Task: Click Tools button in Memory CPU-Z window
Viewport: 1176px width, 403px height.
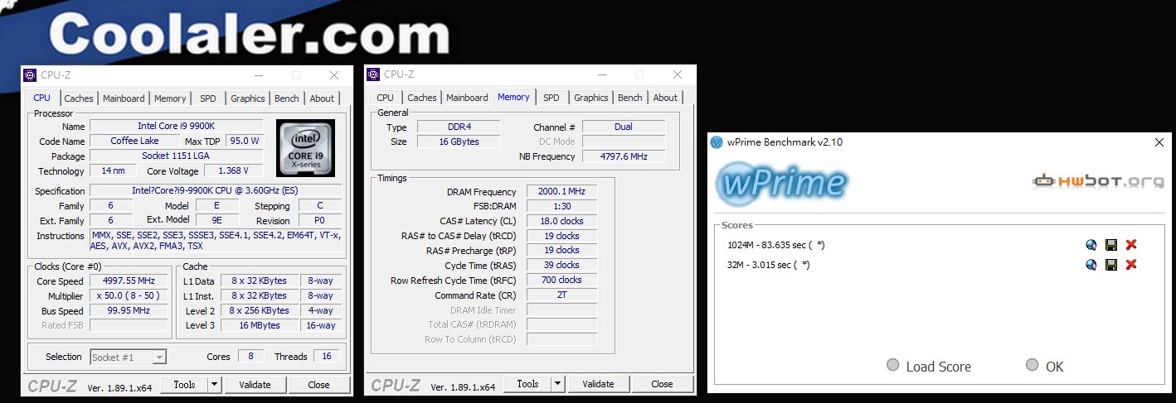Action: (x=527, y=384)
